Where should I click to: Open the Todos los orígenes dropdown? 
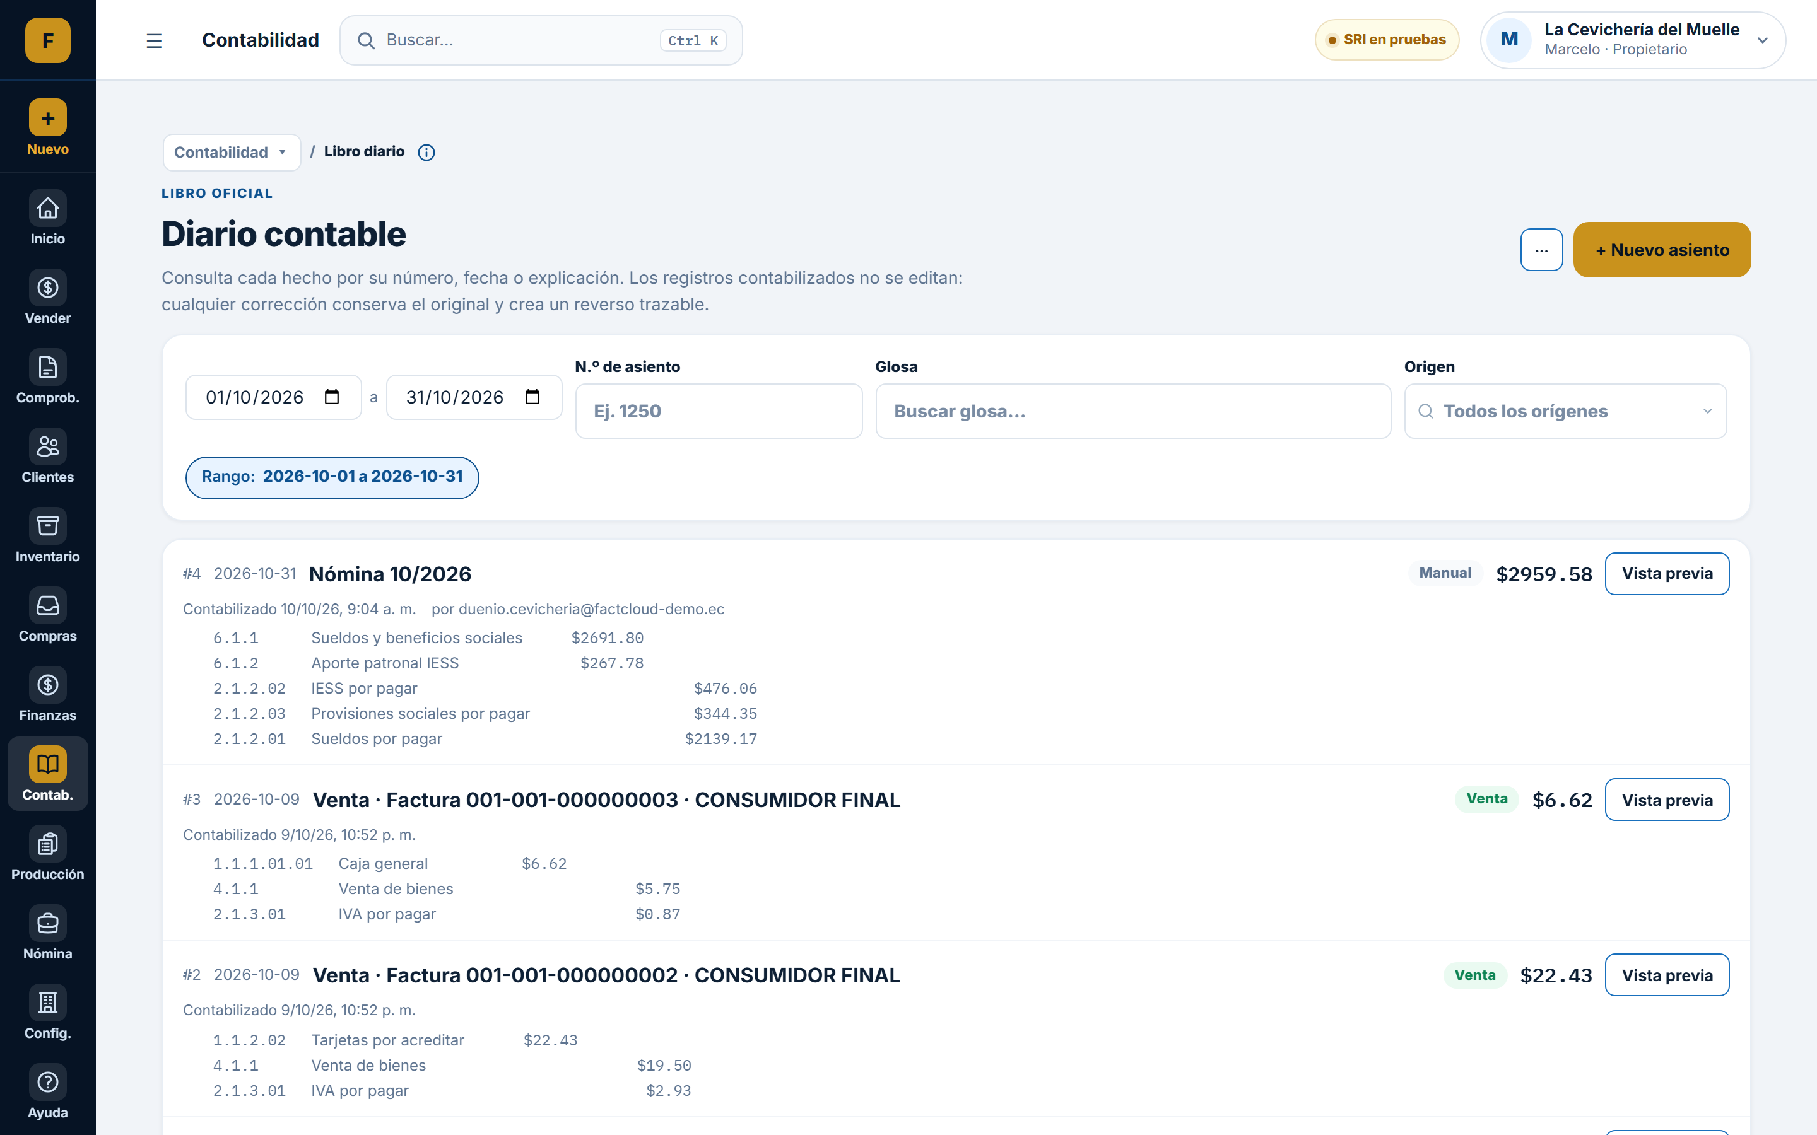click(1565, 411)
